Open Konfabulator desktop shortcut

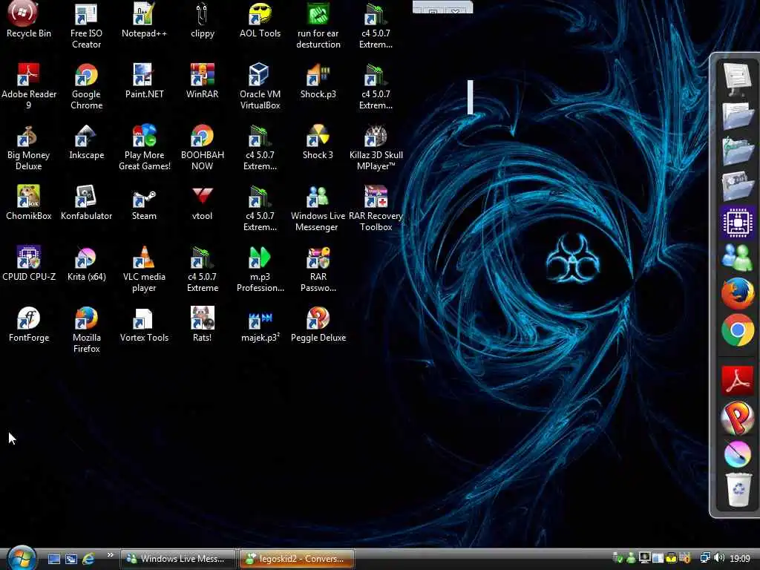[x=86, y=202]
